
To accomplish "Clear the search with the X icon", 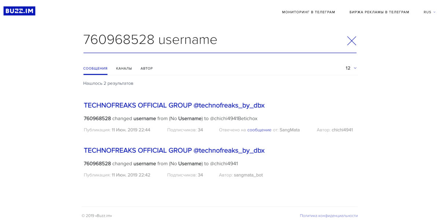I will click(x=352, y=41).
